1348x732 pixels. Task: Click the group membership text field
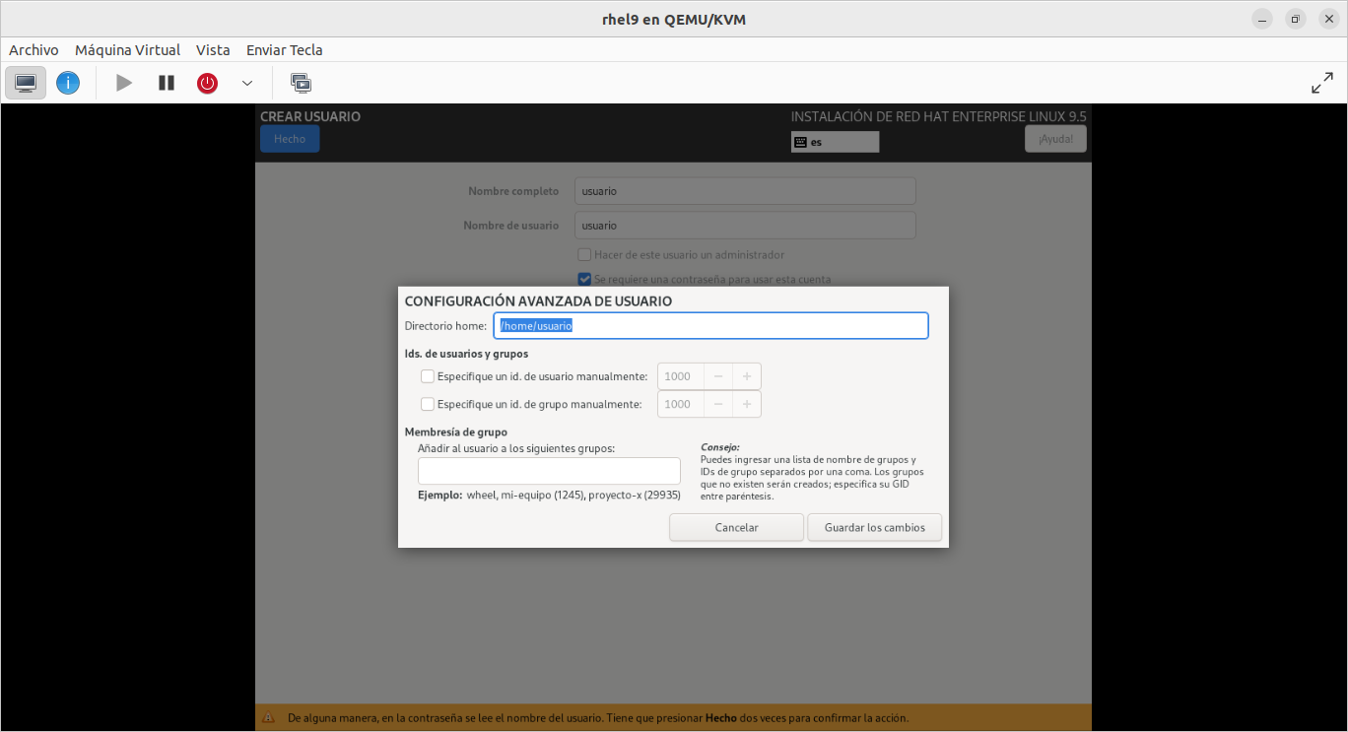click(x=549, y=471)
